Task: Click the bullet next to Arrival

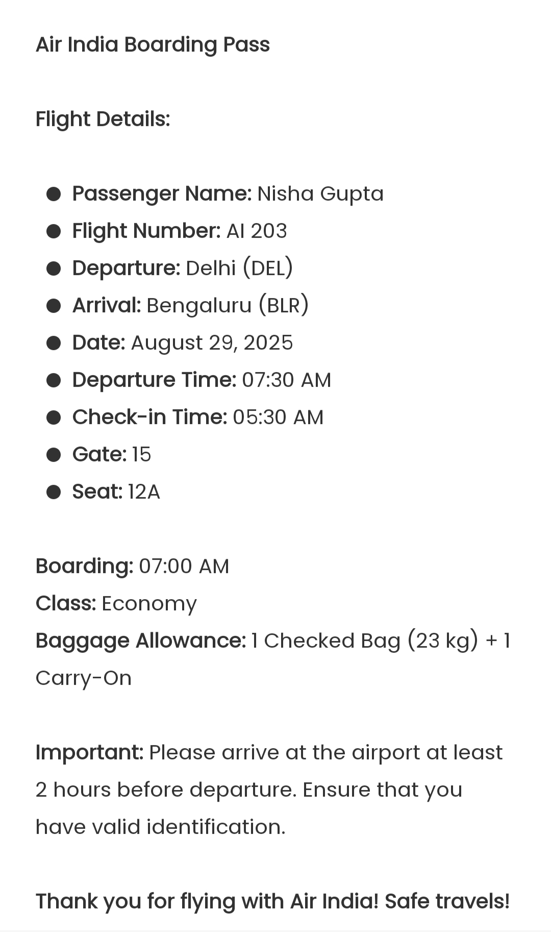Action: tap(54, 306)
